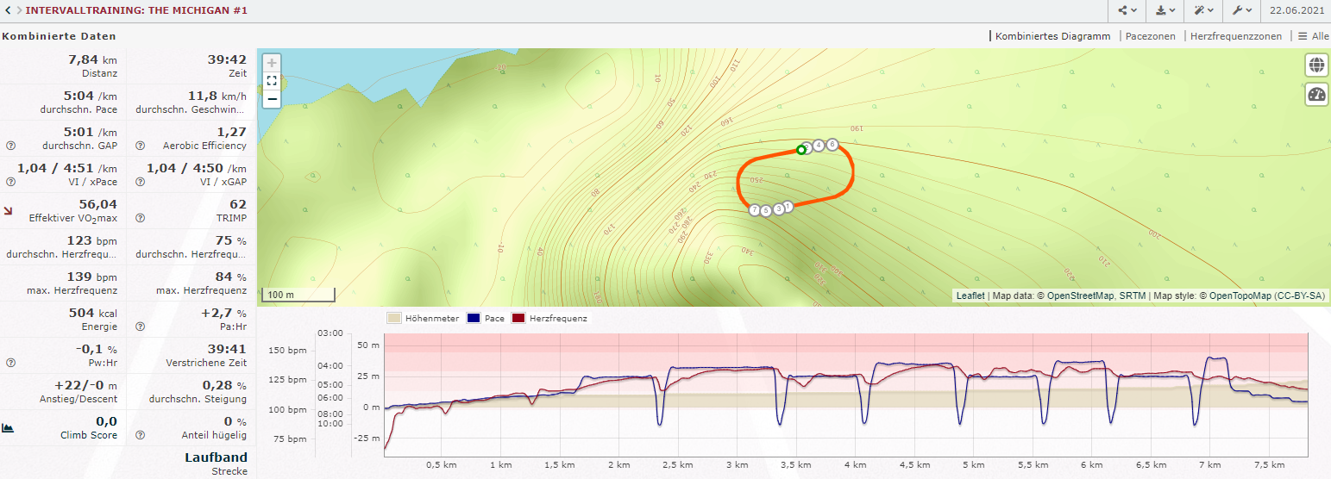Image resolution: width=1331 pixels, height=479 pixels.
Task: Click the green start marker on route
Action: click(x=800, y=150)
